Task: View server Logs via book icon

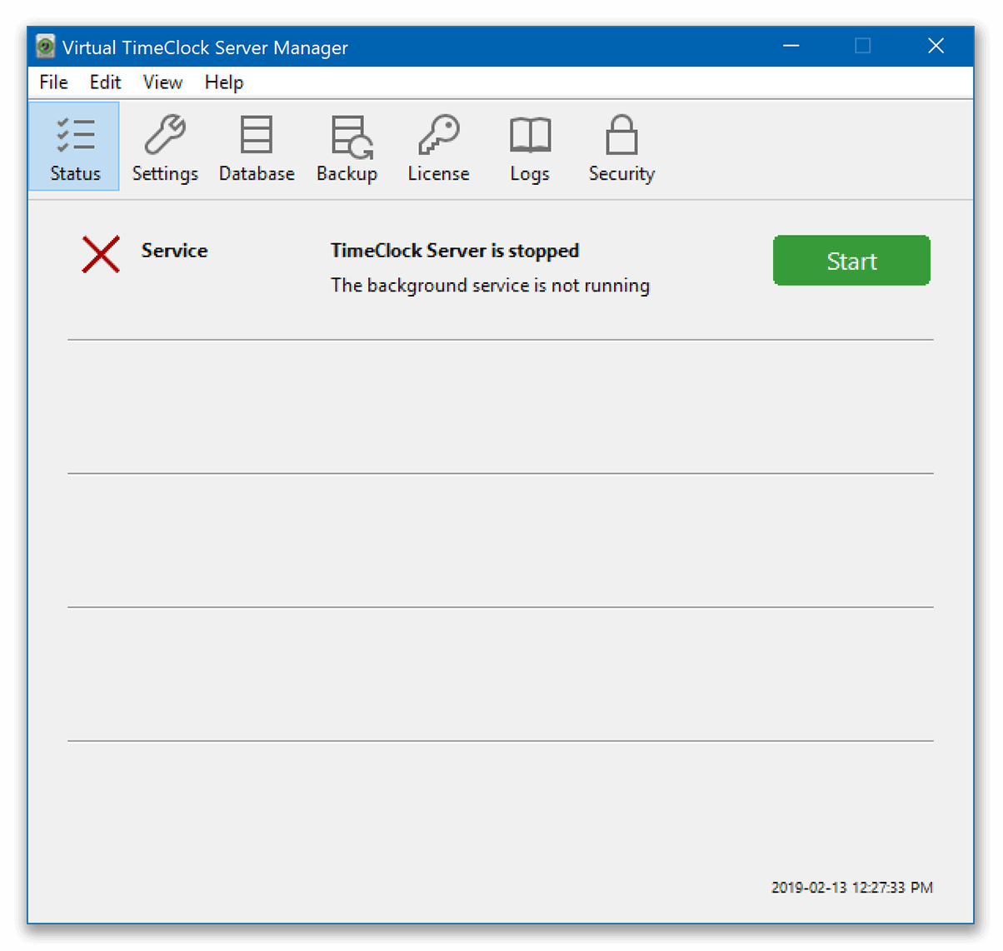Action: click(x=529, y=147)
